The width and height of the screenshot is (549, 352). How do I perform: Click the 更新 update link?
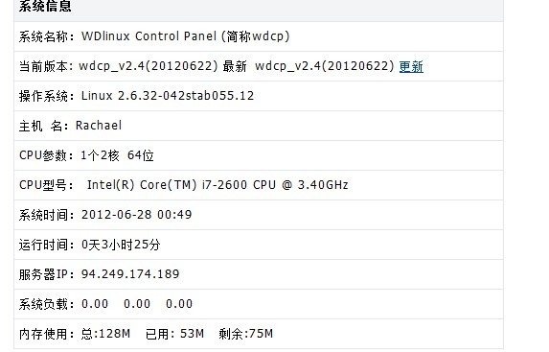411,66
